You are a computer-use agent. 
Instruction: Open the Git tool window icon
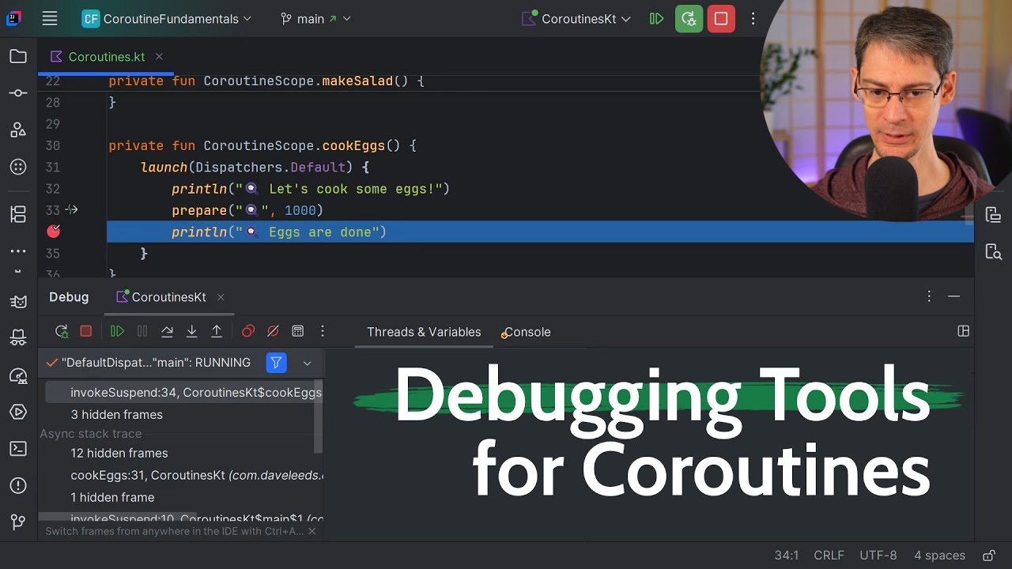[17, 522]
